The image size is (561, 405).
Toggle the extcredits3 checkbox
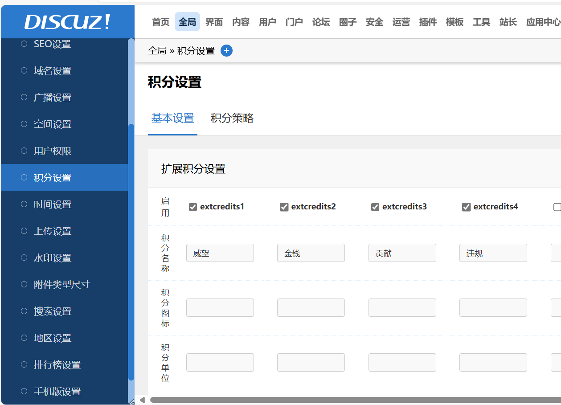pyautogui.click(x=375, y=207)
